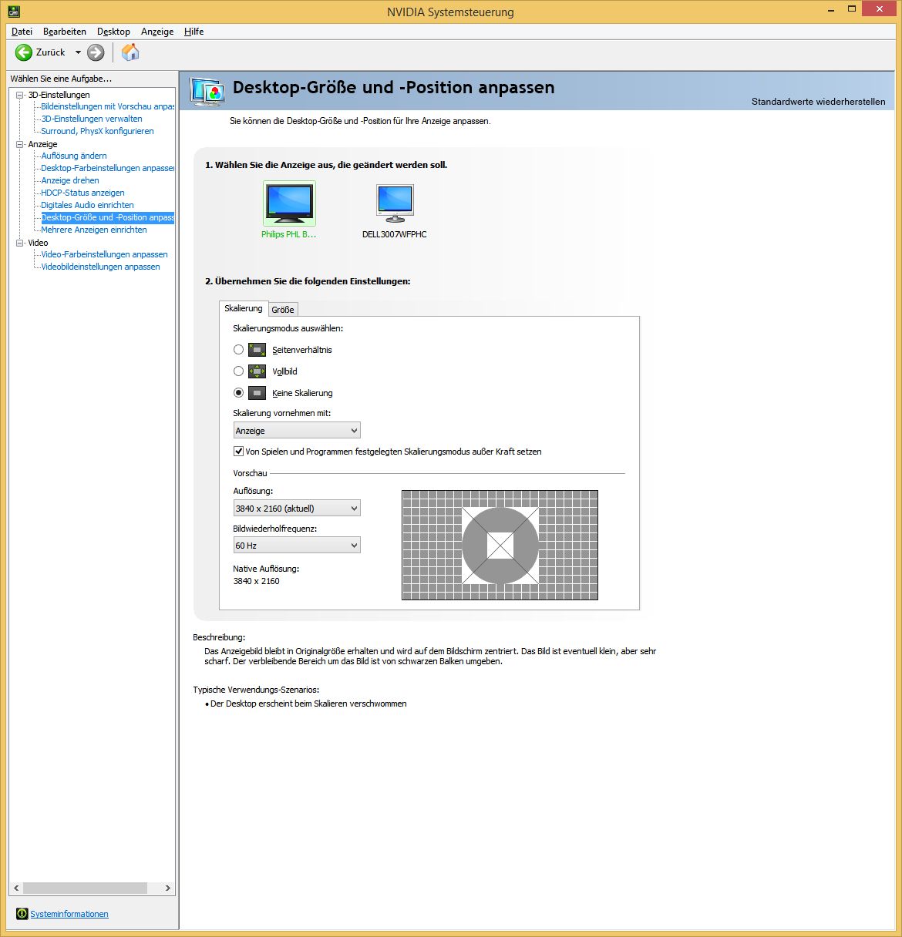Open 3D-Einstellungen verwalten task
This screenshot has height=937, width=902.
point(92,119)
